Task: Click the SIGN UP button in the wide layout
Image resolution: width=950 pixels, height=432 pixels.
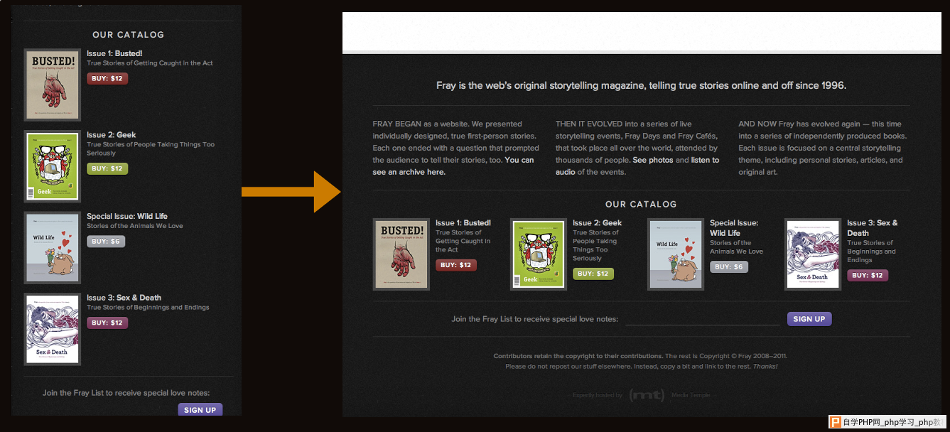Action: coord(809,319)
